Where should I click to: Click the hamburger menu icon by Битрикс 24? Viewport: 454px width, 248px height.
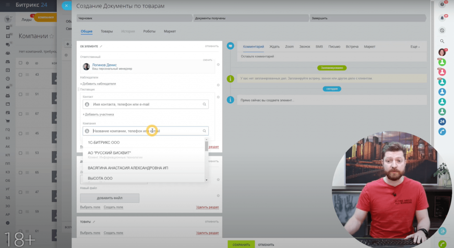8,4
